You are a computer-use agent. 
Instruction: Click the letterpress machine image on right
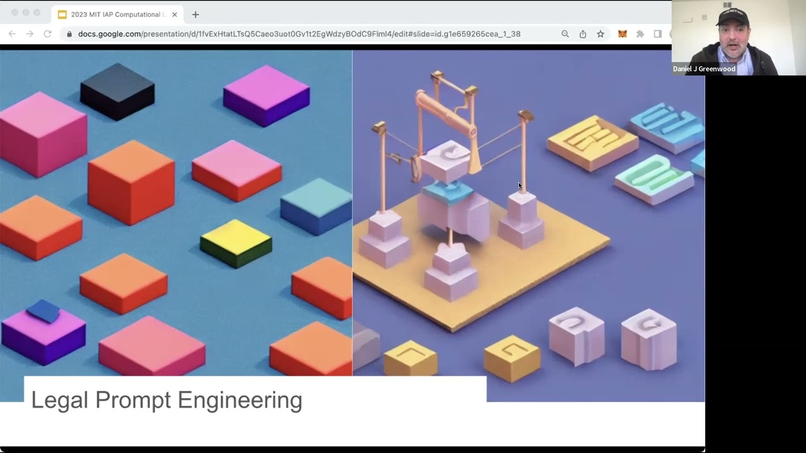click(x=528, y=225)
